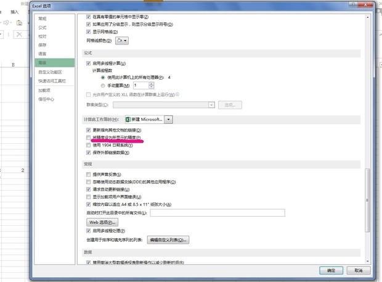Screen dimensions: 382x282
Task: Select 使用此计算机上的所有处理器 radio button
Action: coord(103,78)
